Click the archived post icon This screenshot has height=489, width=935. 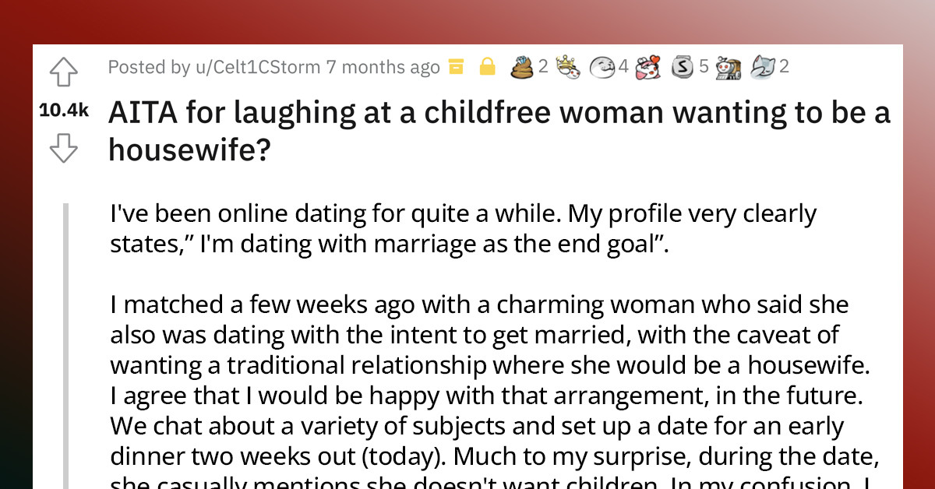click(455, 66)
